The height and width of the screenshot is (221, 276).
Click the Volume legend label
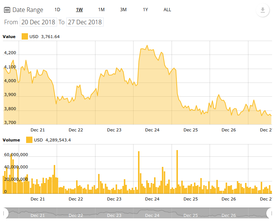click(x=11, y=140)
